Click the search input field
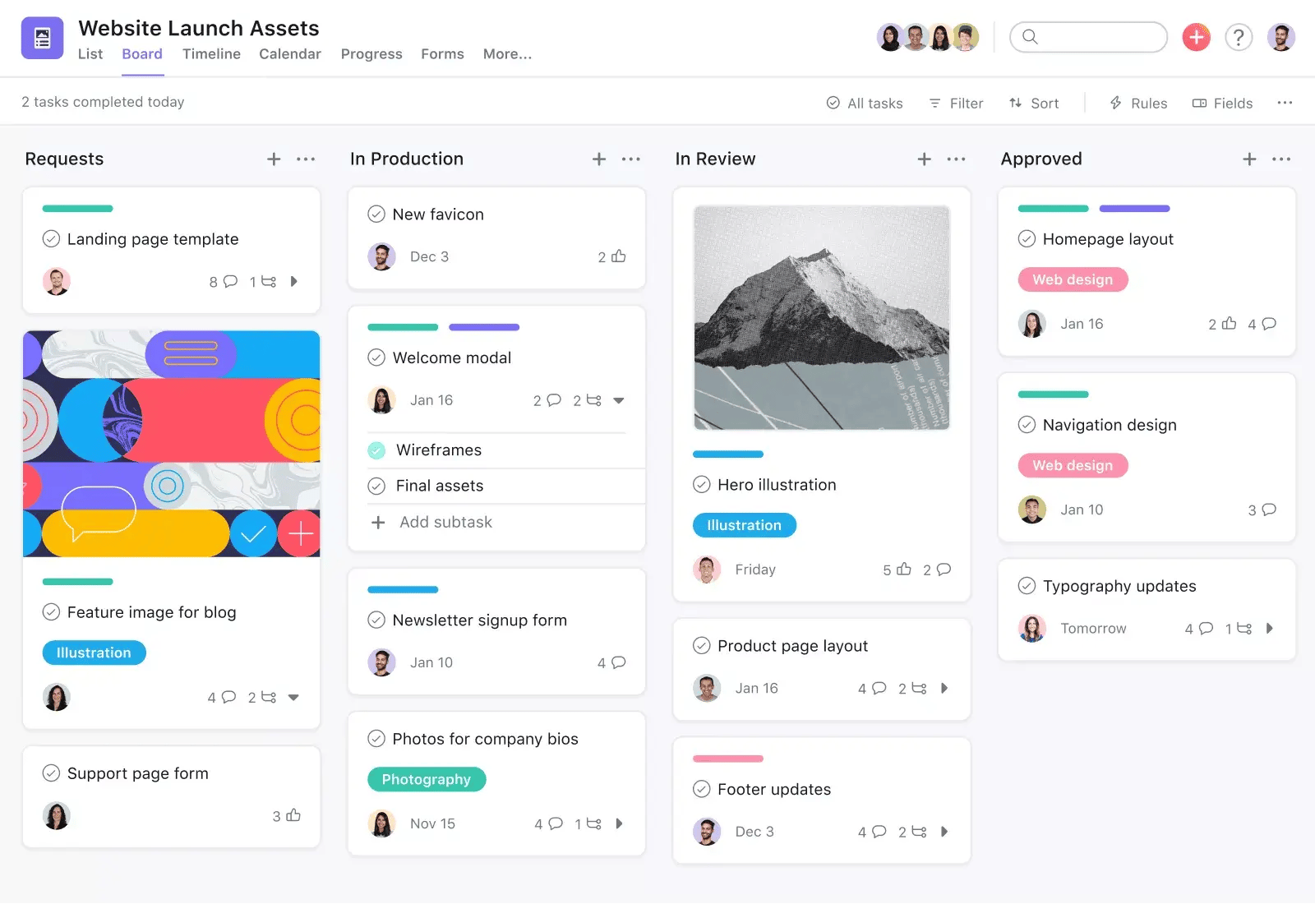Viewport: 1315px width, 904px height. 1097,37
